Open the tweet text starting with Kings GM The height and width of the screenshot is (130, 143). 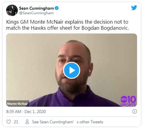click(x=68, y=25)
